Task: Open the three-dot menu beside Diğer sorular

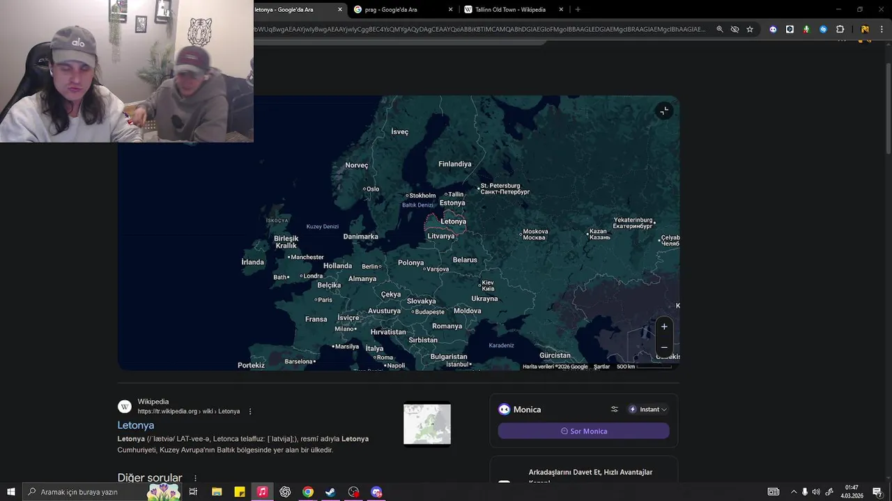Action: [x=195, y=478]
